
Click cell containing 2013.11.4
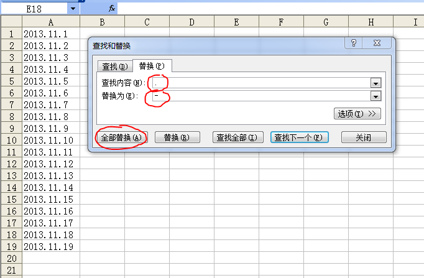click(x=51, y=69)
